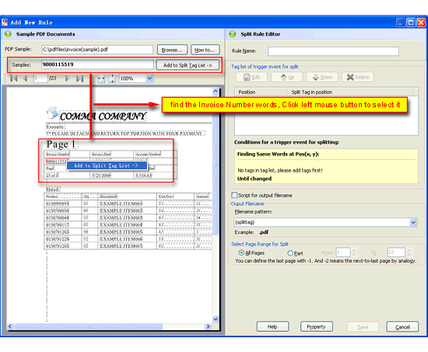Click the Save button
The height and width of the screenshot is (352, 428).
363,326
